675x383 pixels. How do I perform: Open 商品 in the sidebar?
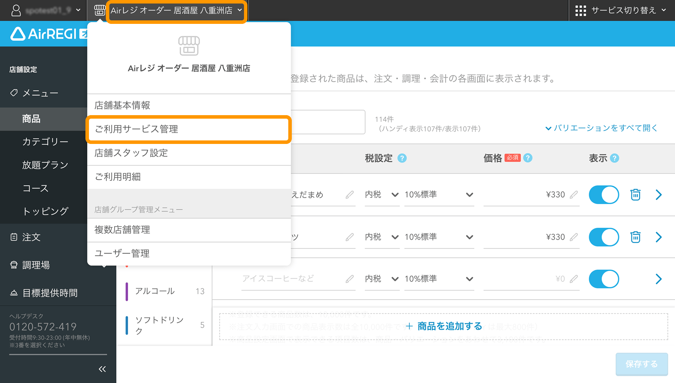click(x=44, y=119)
